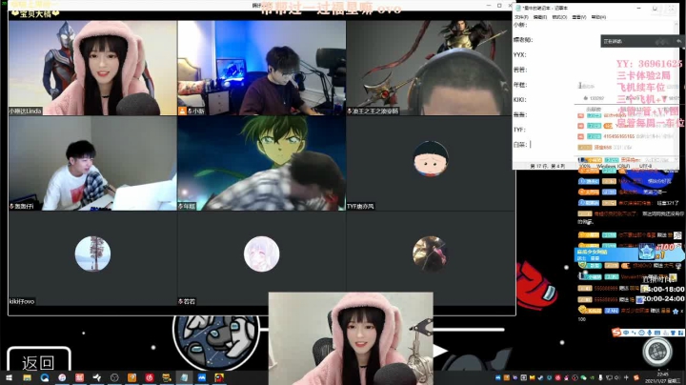Click the dark round avatar in the last tile
686x385 pixels.
click(x=431, y=253)
